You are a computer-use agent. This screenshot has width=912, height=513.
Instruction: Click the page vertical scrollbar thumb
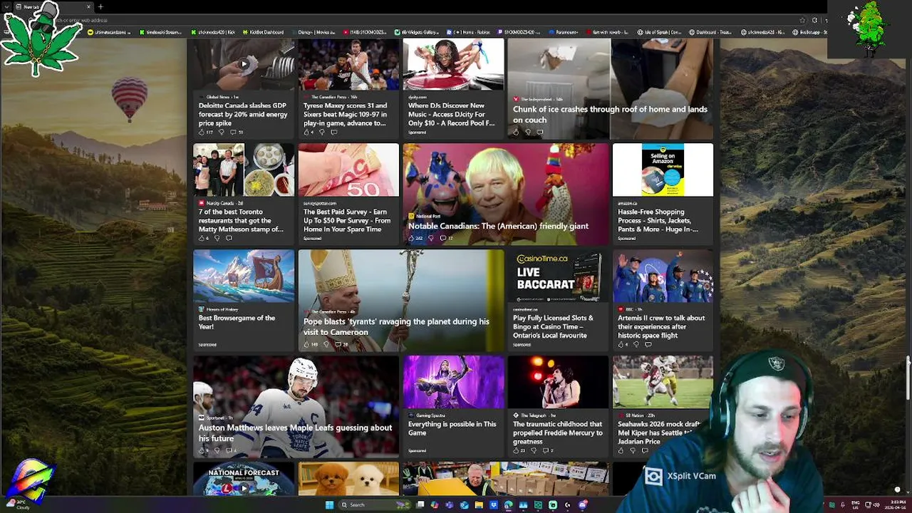point(908,378)
